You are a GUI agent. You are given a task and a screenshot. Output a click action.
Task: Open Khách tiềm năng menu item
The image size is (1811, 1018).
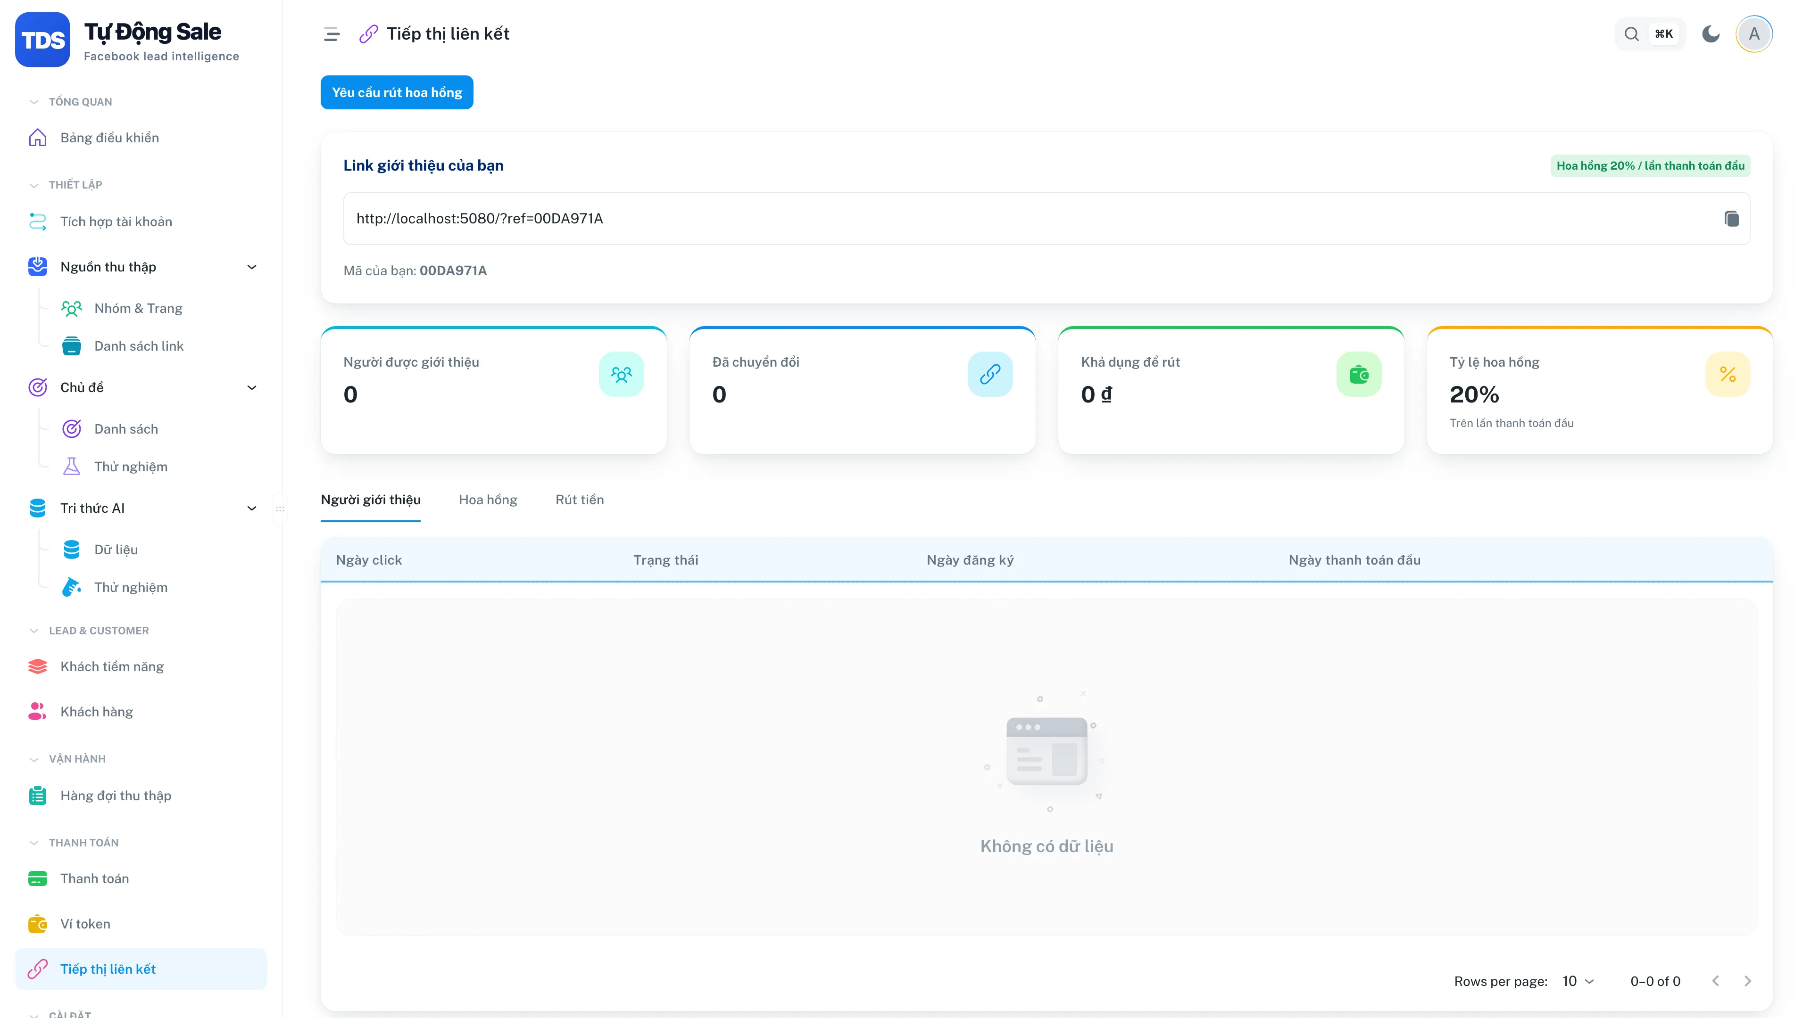[141, 667]
